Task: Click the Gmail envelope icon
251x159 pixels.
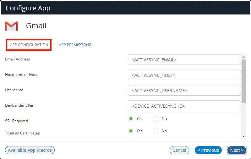Action: 11,26
